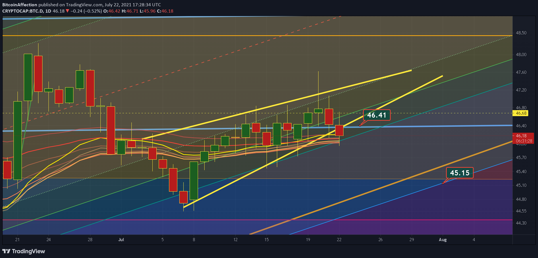Click the 48.00 price axis value
Viewport: 538px width, 258px height.
(521, 54)
